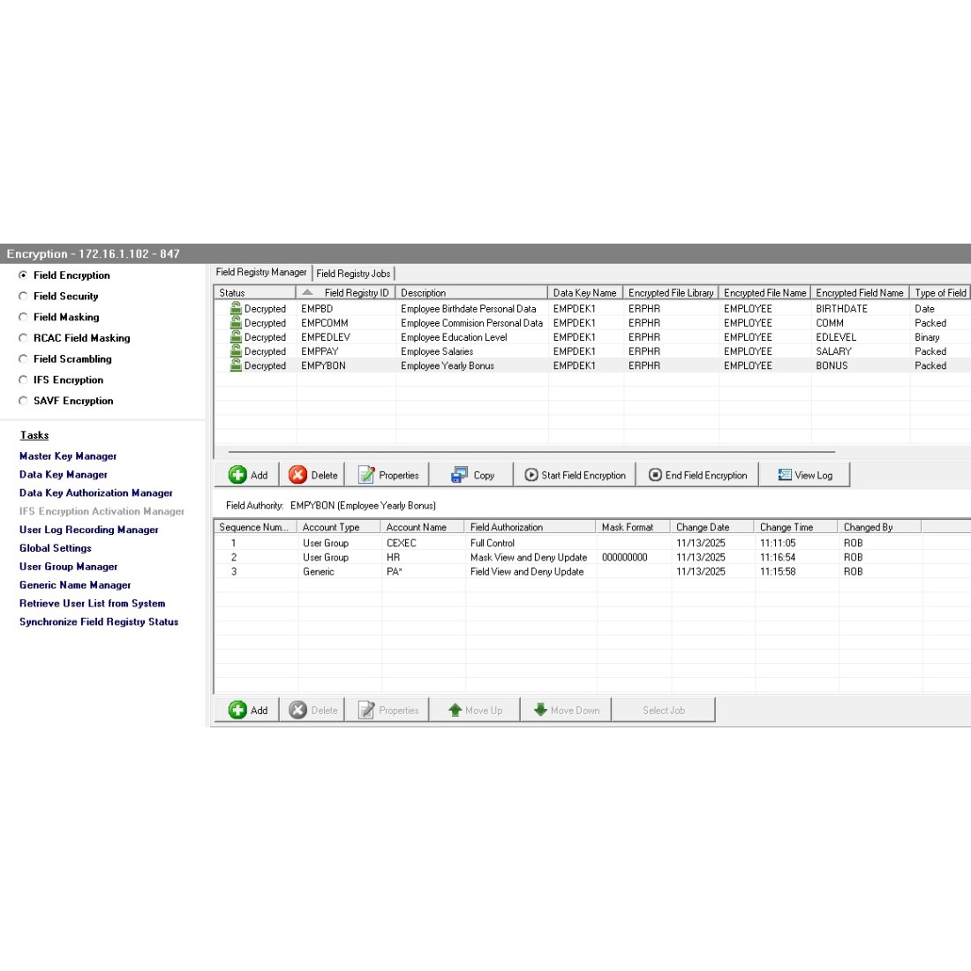Click horizontal scrollbar under registry list
The image size is (971, 971).
point(530,453)
